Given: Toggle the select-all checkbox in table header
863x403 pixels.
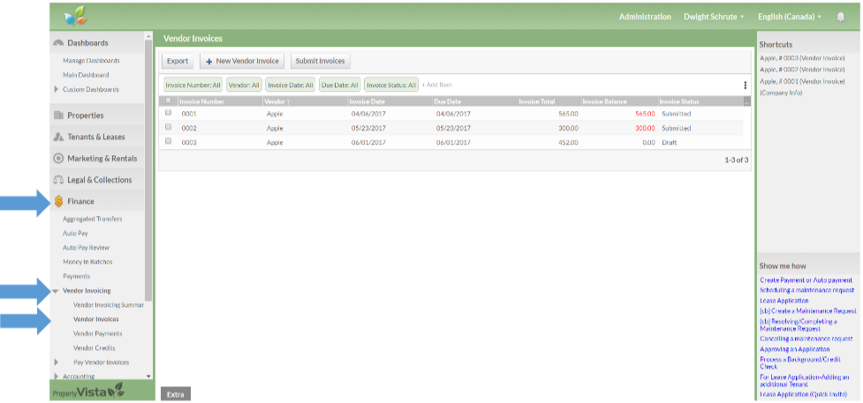Looking at the screenshot, I should pos(168,101).
